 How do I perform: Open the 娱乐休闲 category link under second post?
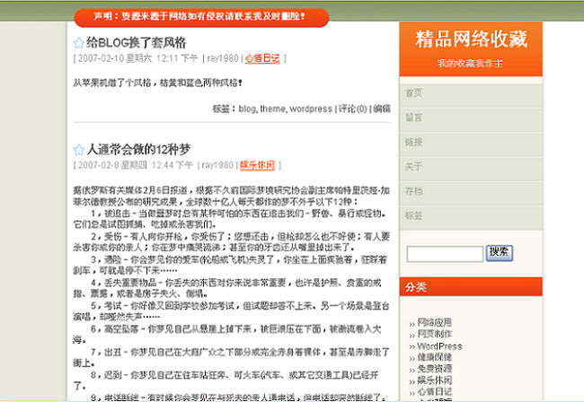coord(257,165)
